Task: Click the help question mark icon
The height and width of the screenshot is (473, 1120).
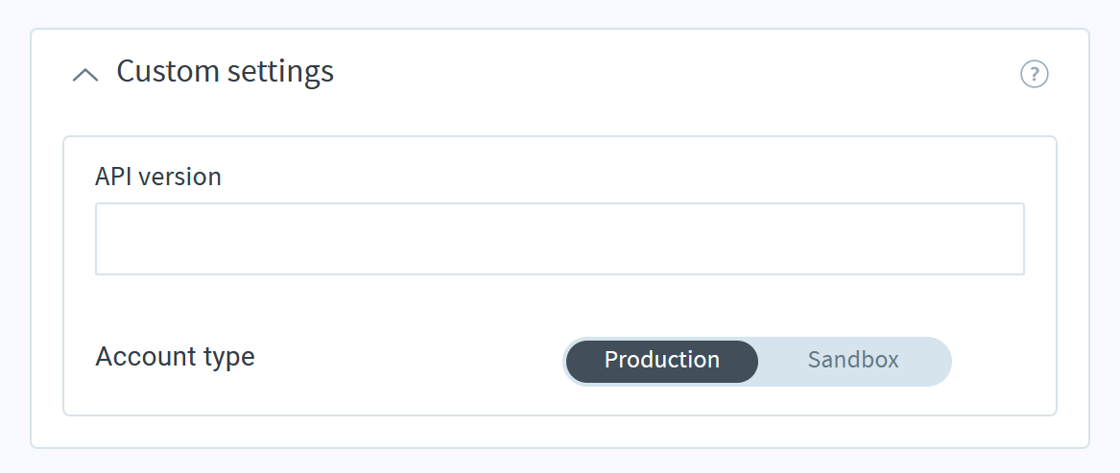Action: tap(1034, 74)
